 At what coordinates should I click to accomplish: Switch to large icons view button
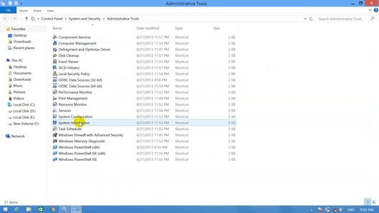coord(374,202)
